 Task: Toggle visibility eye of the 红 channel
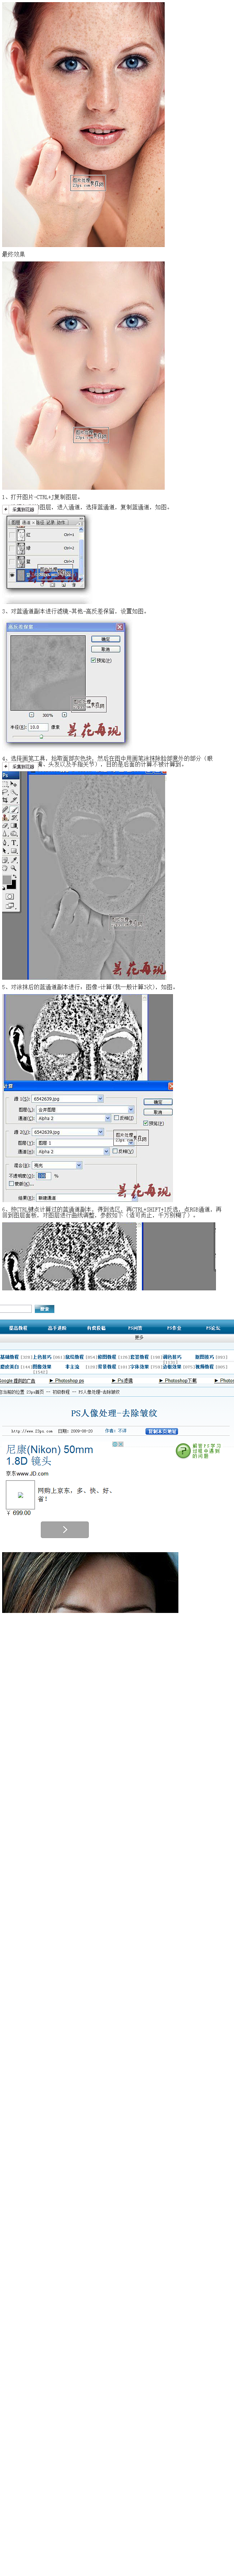coord(12,535)
